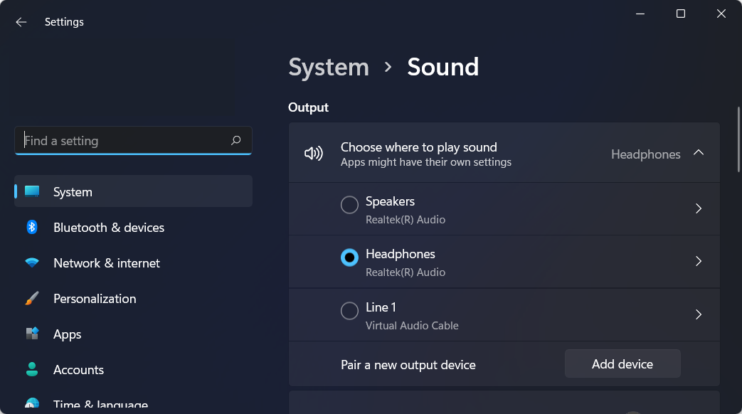Open Speakers properties chevron
Screen dimensions: 742x414
click(x=699, y=208)
